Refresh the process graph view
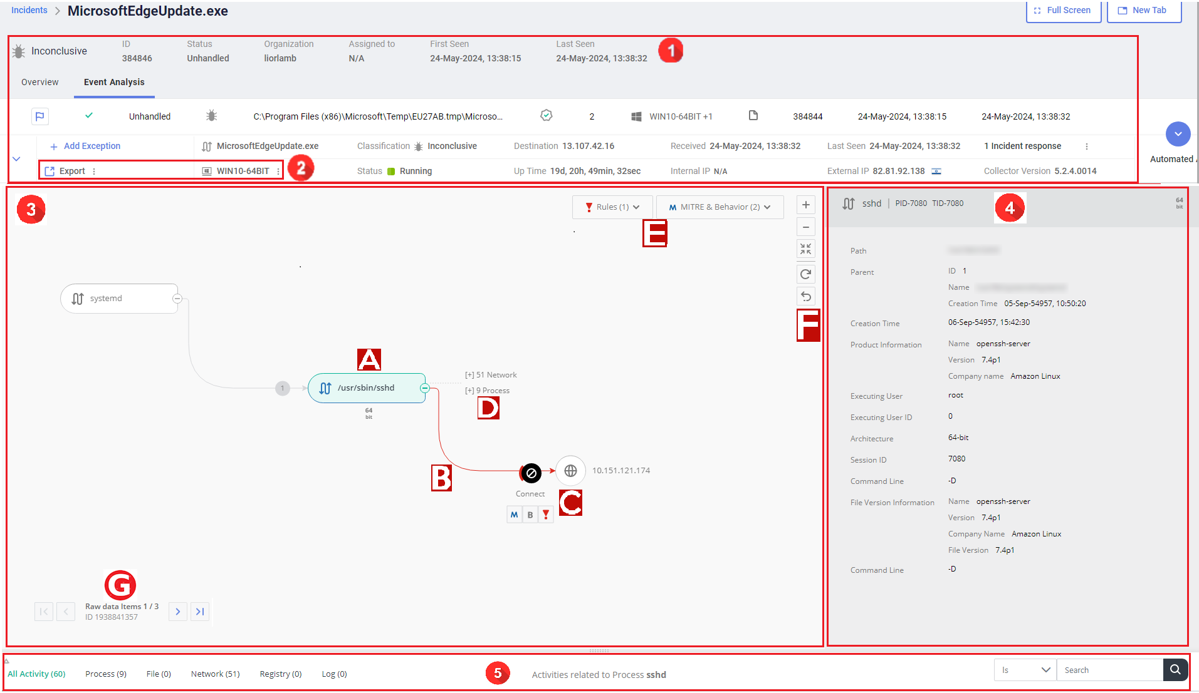Viewport: 1199px width, 693px height. tap(806, 274)
